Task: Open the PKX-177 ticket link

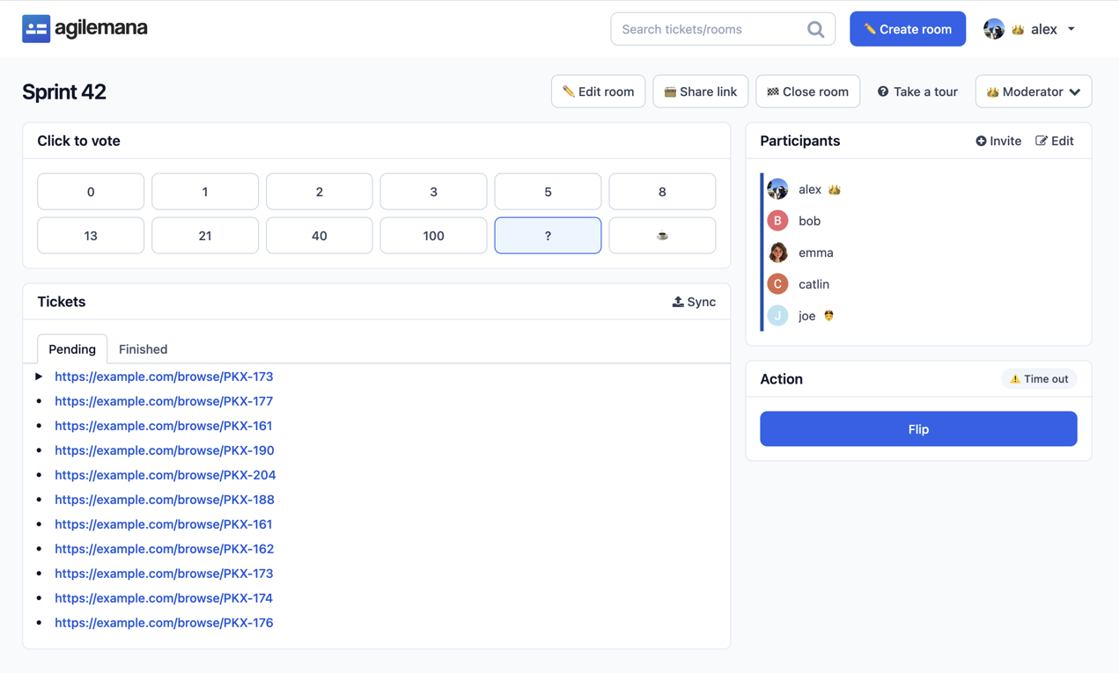Action: point(164,401)
